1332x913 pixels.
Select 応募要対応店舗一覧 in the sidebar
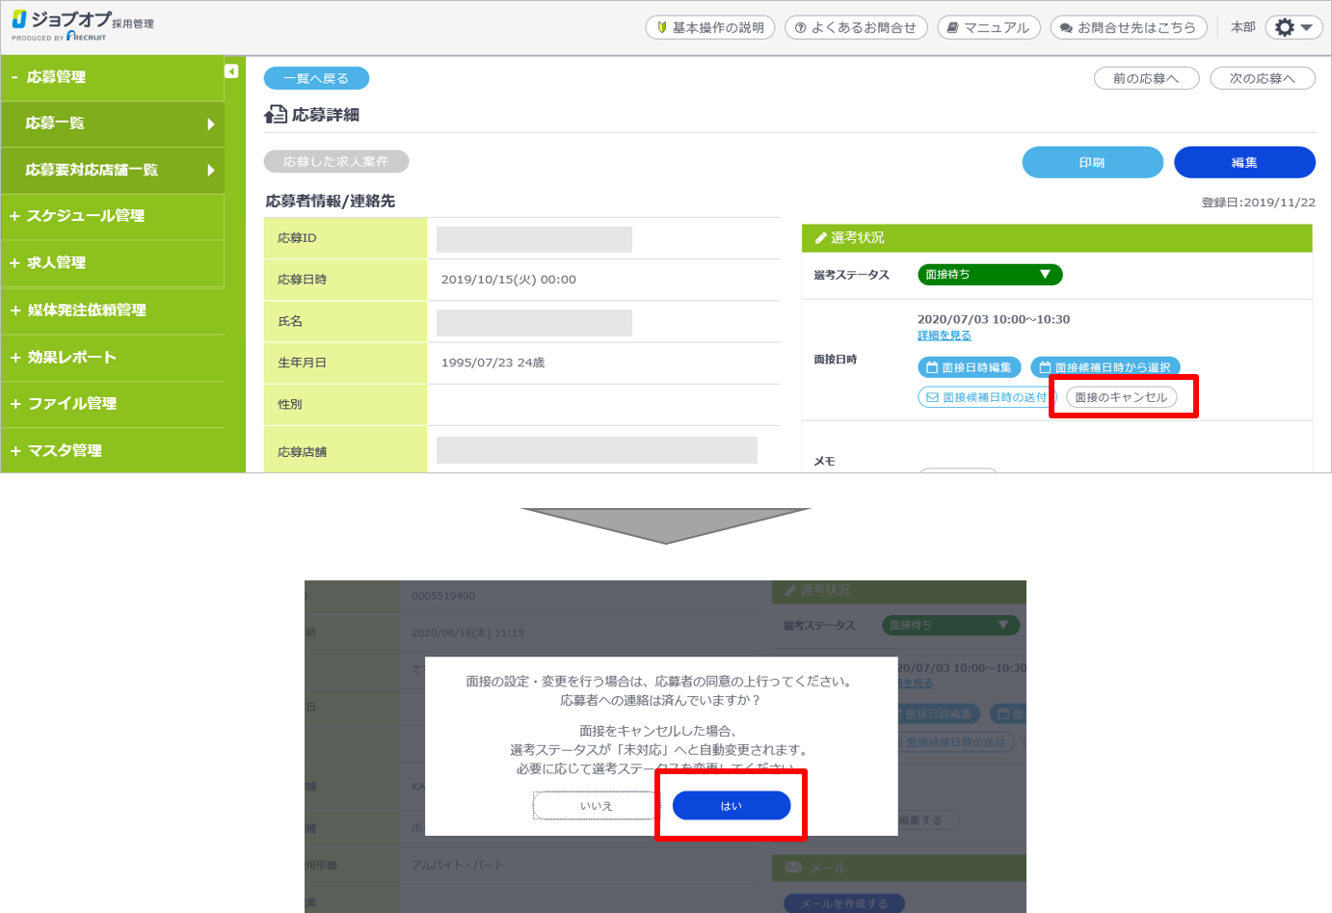click(112, 171)
